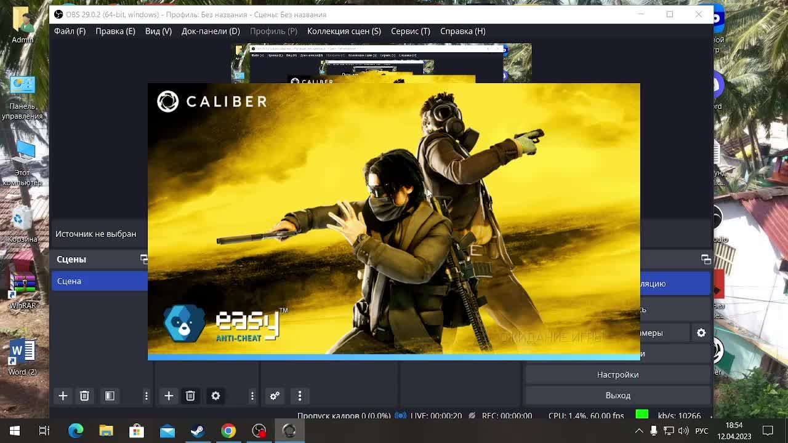This screenshot has width=788, height=443.
Task: Open the Mail app from taskbar
Action: coord(167,431)
